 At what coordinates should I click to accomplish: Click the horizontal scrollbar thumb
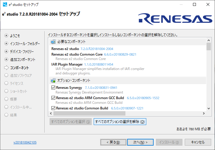point(89,113)
